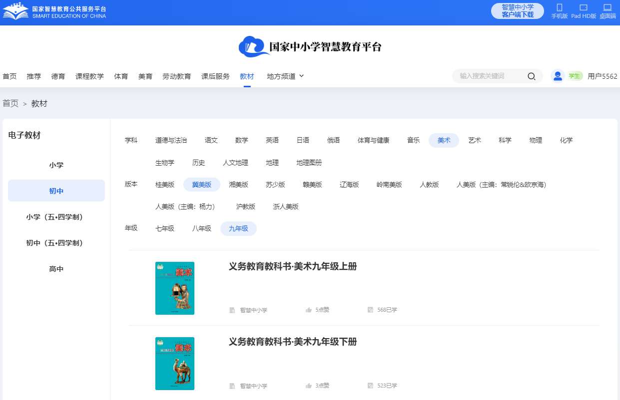Click thumbs-up icon for 九年级下册 book
620x400 pixels.
(x=309, y=386)
